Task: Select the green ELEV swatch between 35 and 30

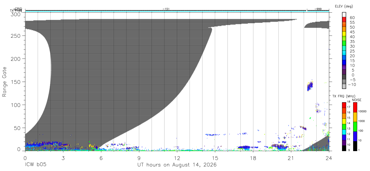Action: click(x=344, y=44)
